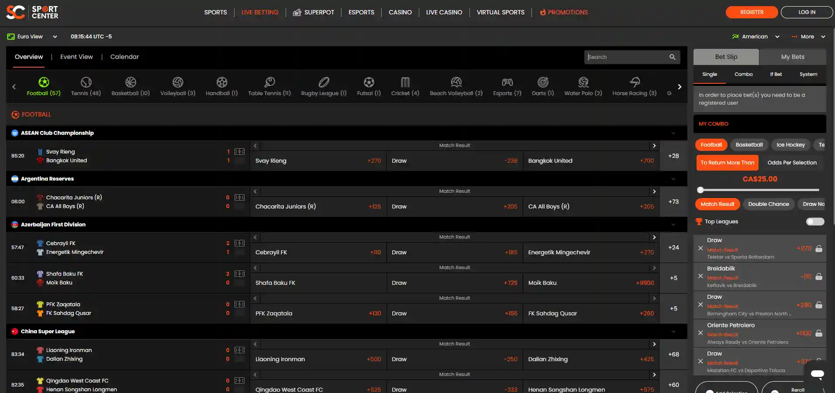Click inside the Search input field

click(627, 57)
